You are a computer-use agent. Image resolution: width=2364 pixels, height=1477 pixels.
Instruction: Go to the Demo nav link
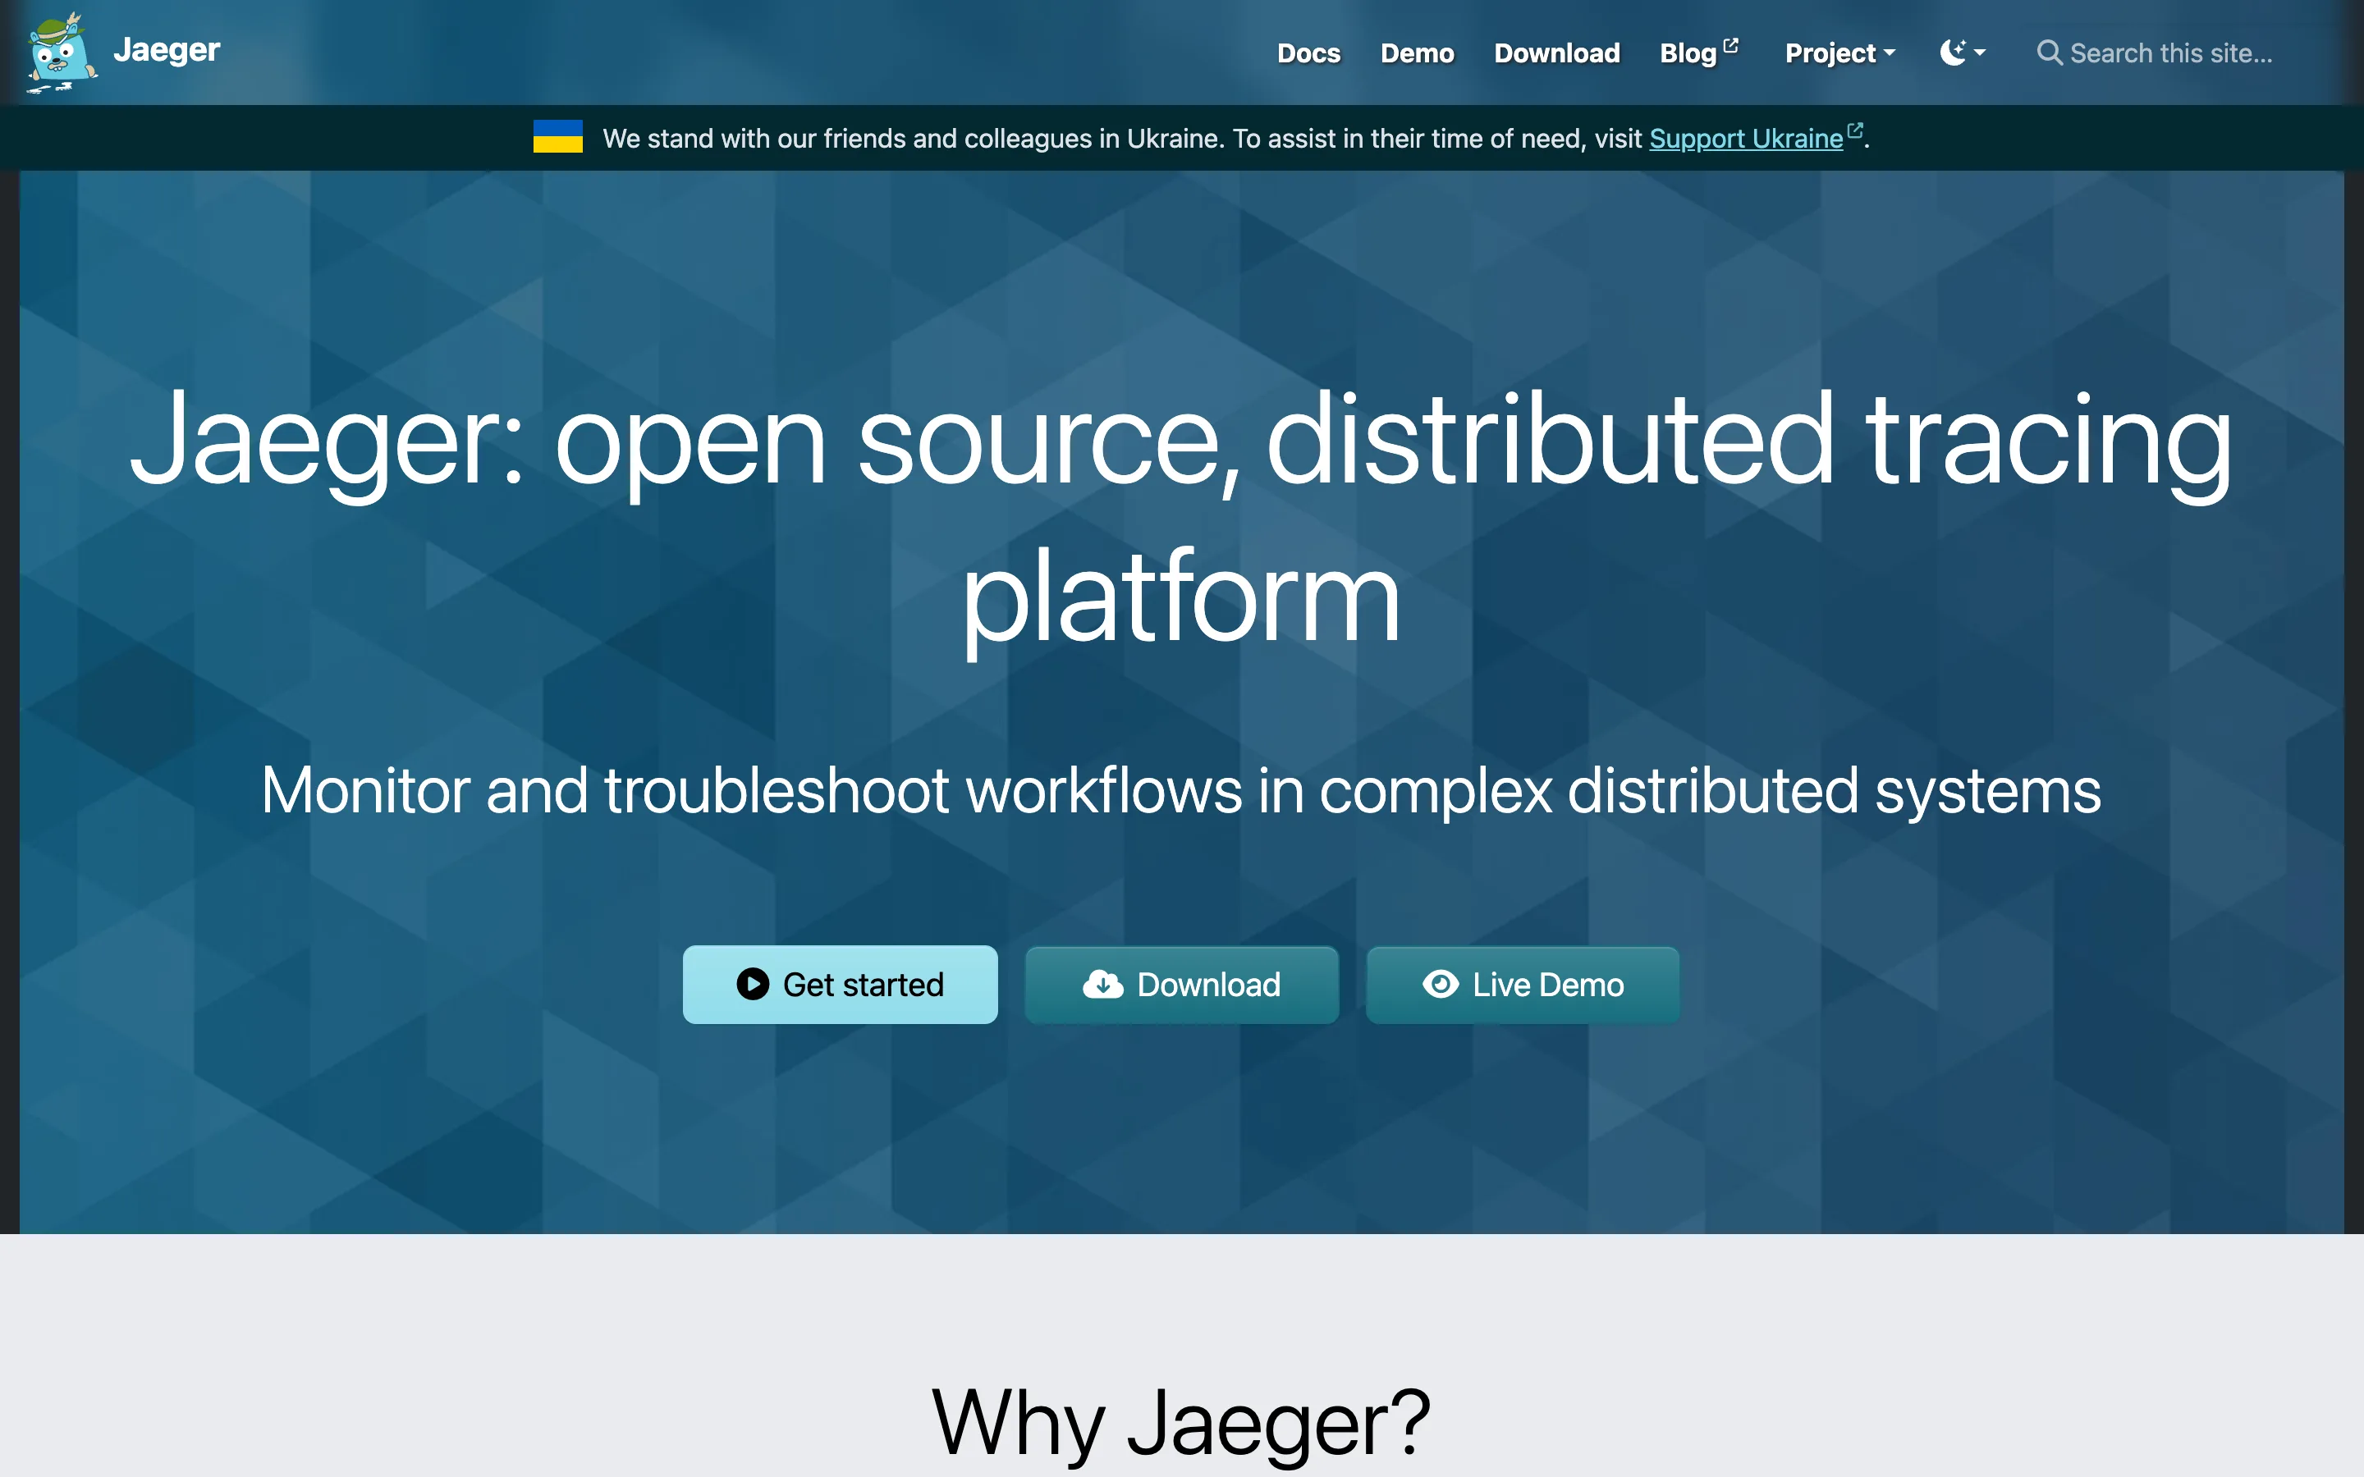(1417, 53)
